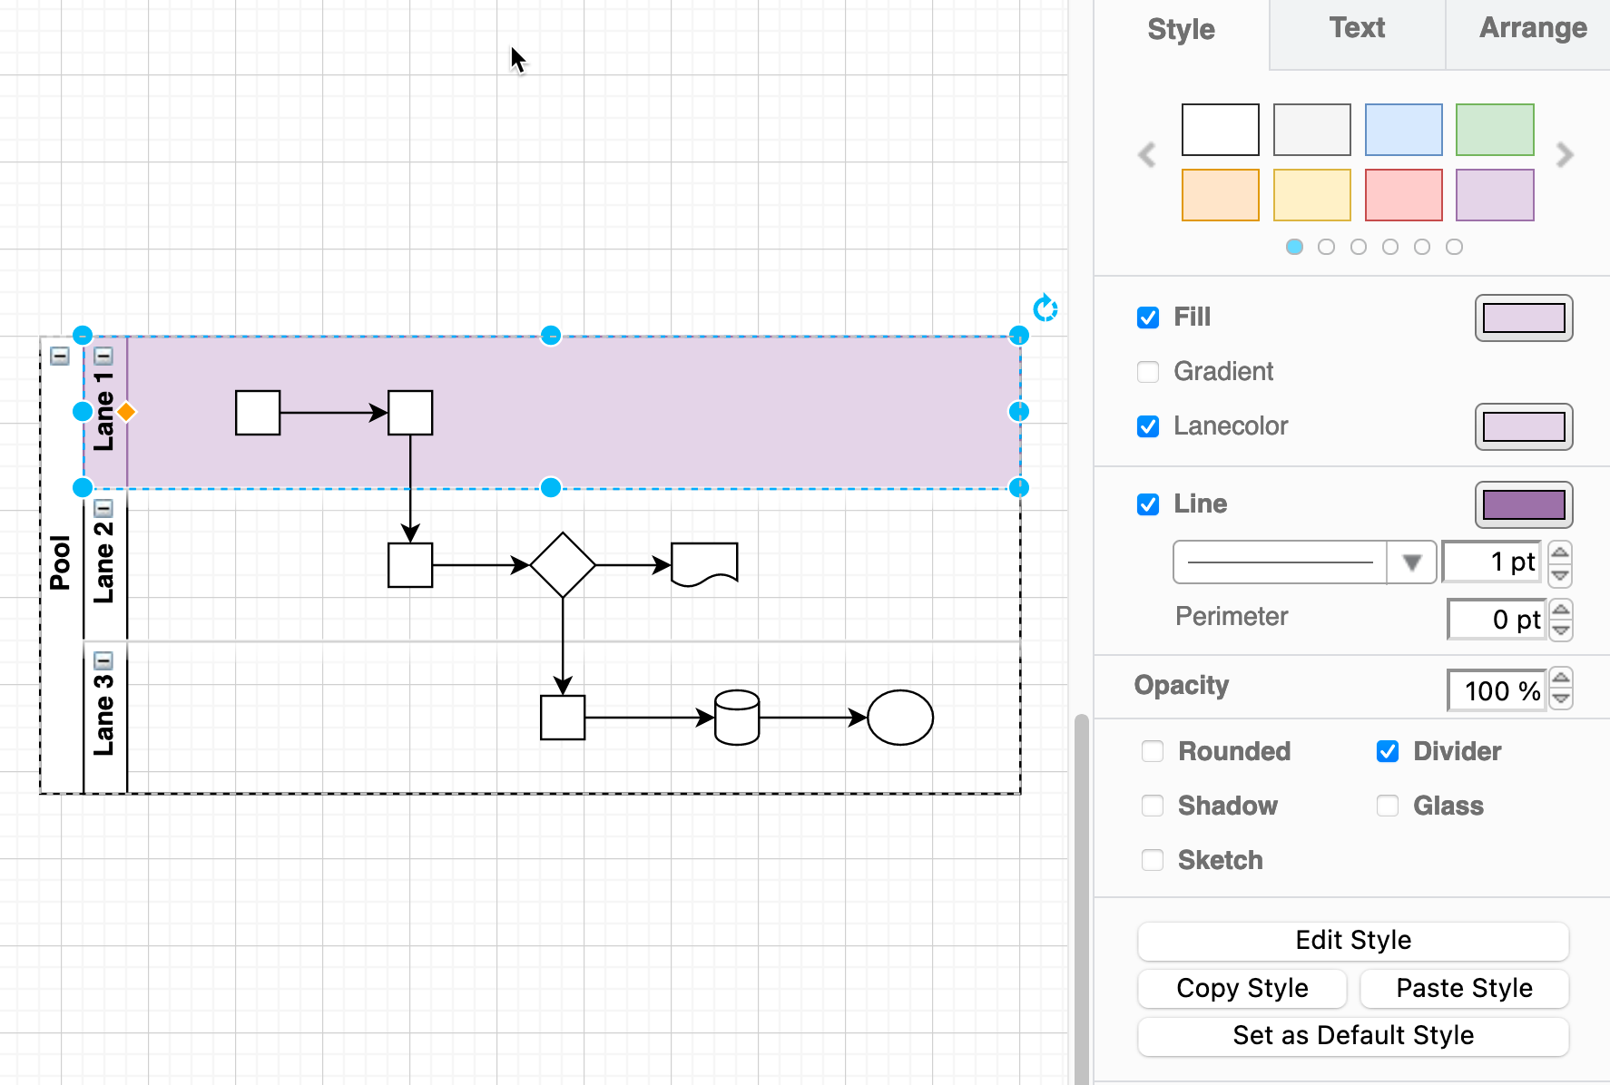Collapse Lane 3 using its minus icon
1610x1085 pixels.
click(x=103, y=662)
